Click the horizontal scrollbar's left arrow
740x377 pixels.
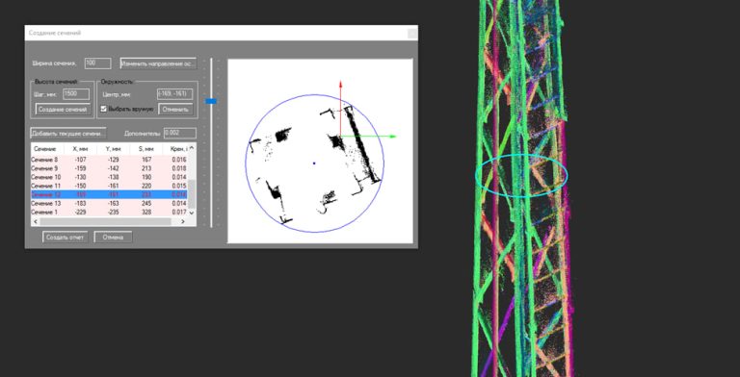pos(35,221)
